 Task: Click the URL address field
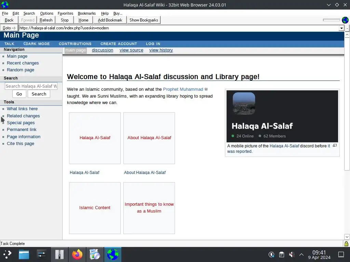pyautogui.click(x=179, y=28)
